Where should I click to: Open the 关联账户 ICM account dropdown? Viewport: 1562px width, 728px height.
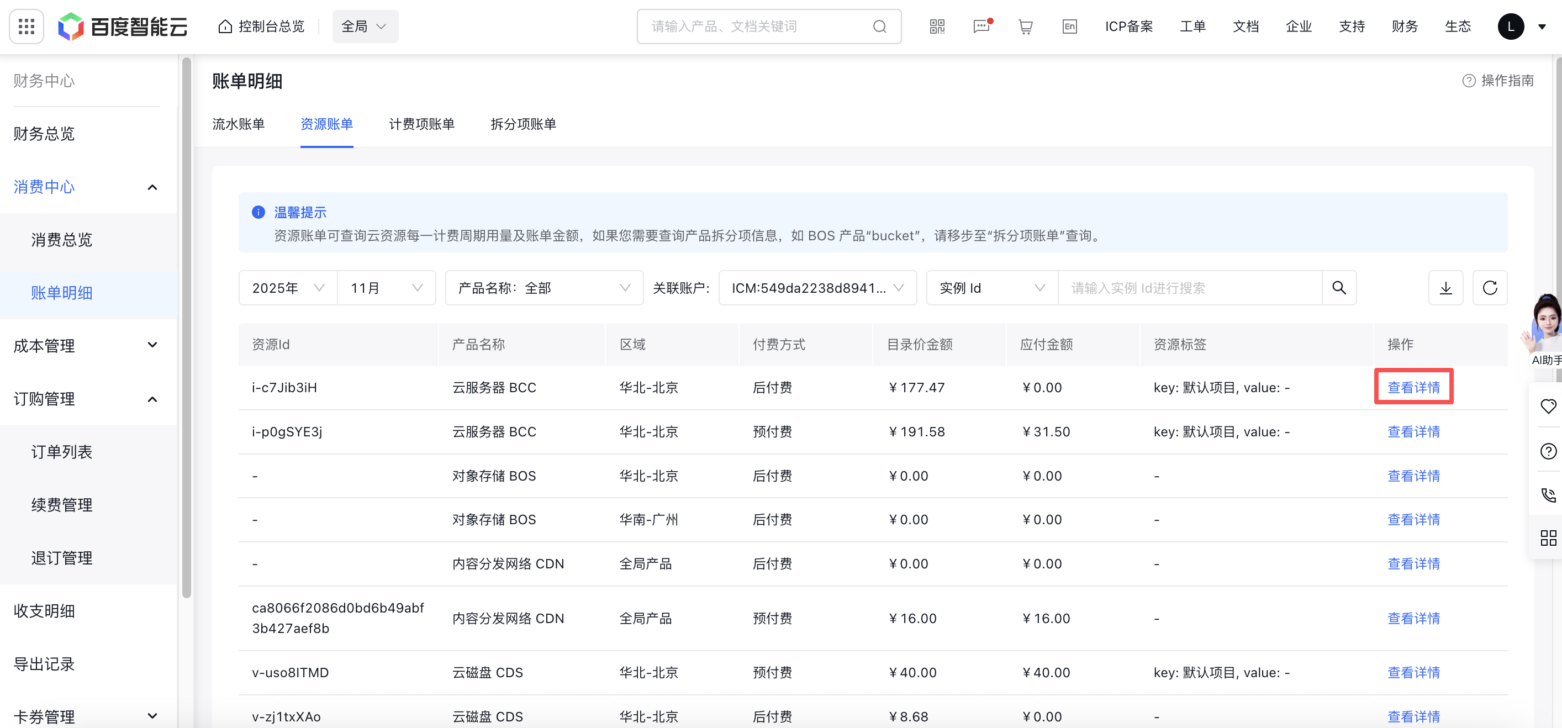point(817,288)
